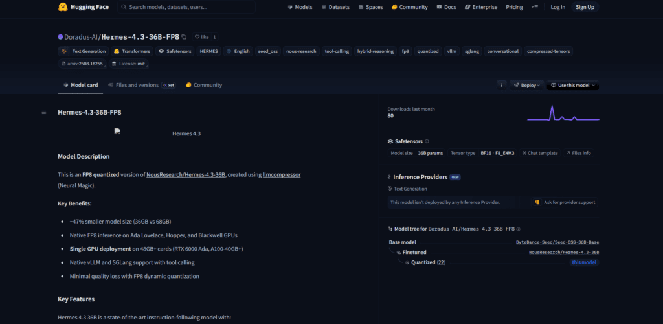Viewport: 663px width, 324px height.
Task: Click the Tensor type BF16 F8_E4M3 badge
Action: click(482, 153)
